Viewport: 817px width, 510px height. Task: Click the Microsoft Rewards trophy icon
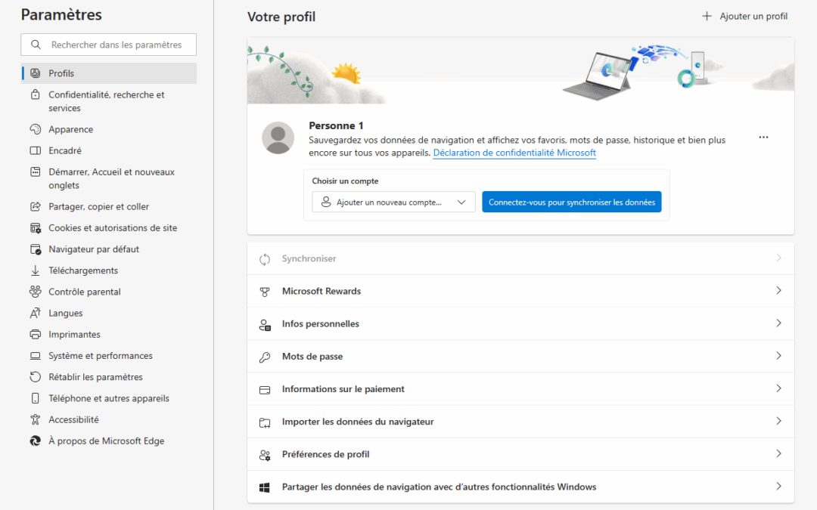[x=265, y=292]
